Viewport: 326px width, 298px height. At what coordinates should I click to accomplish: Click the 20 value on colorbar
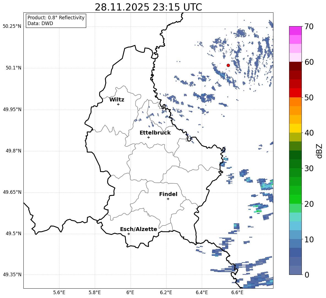[309, 204]
